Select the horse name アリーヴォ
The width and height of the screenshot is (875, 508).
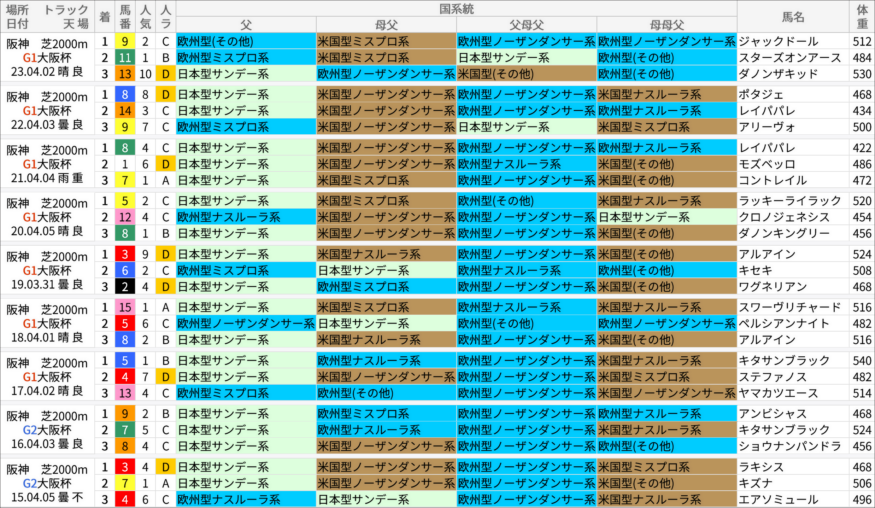[x=767, y=127]
